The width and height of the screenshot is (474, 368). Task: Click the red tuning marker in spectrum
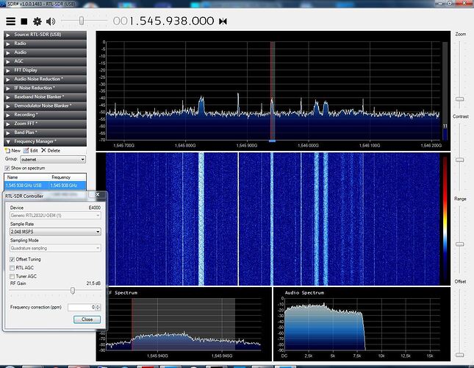273,91
